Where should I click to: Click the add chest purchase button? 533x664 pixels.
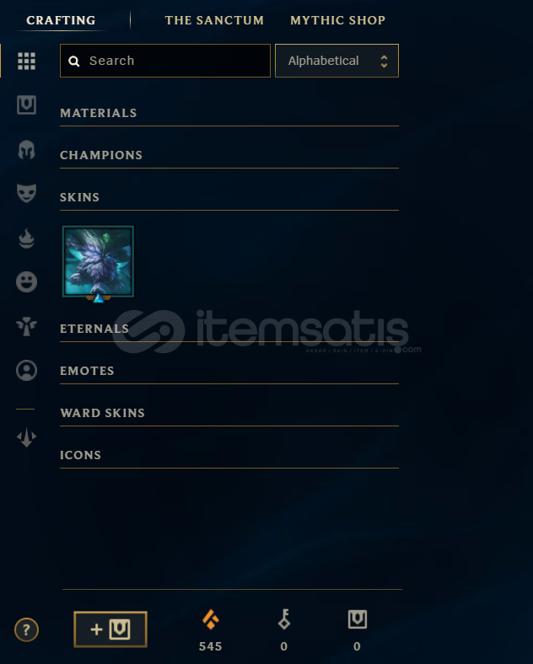110,629
